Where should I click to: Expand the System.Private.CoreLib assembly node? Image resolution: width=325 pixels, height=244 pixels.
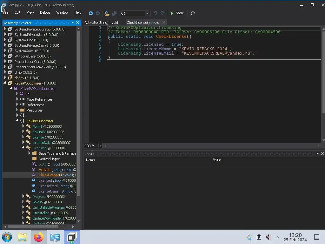(5, 29)
